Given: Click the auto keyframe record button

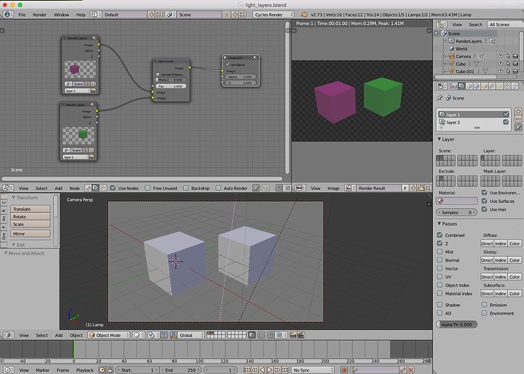Looking at the screenshot, I should tap(344, 370).
